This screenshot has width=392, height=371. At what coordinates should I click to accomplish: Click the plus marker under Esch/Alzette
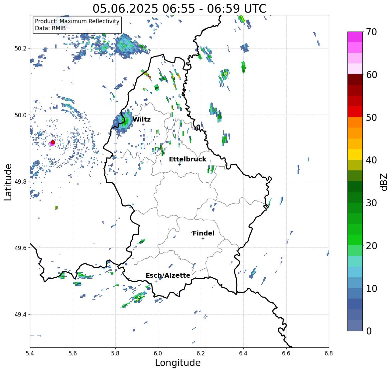tap(156, 281)
